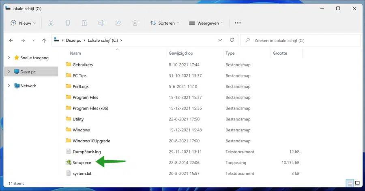Select the Setup.exe application icon
Image resolution: width=365 pixels, height=191 pixels.
pos(69,162)
